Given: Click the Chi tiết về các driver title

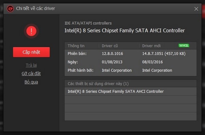Looking at the screenshot, I should (36, 9).
